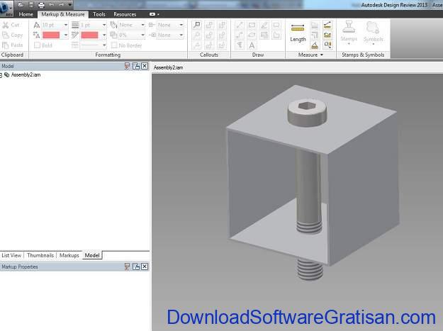Select the first tool in bottom Callouts row
443x331 pixels.
point(197,45)
